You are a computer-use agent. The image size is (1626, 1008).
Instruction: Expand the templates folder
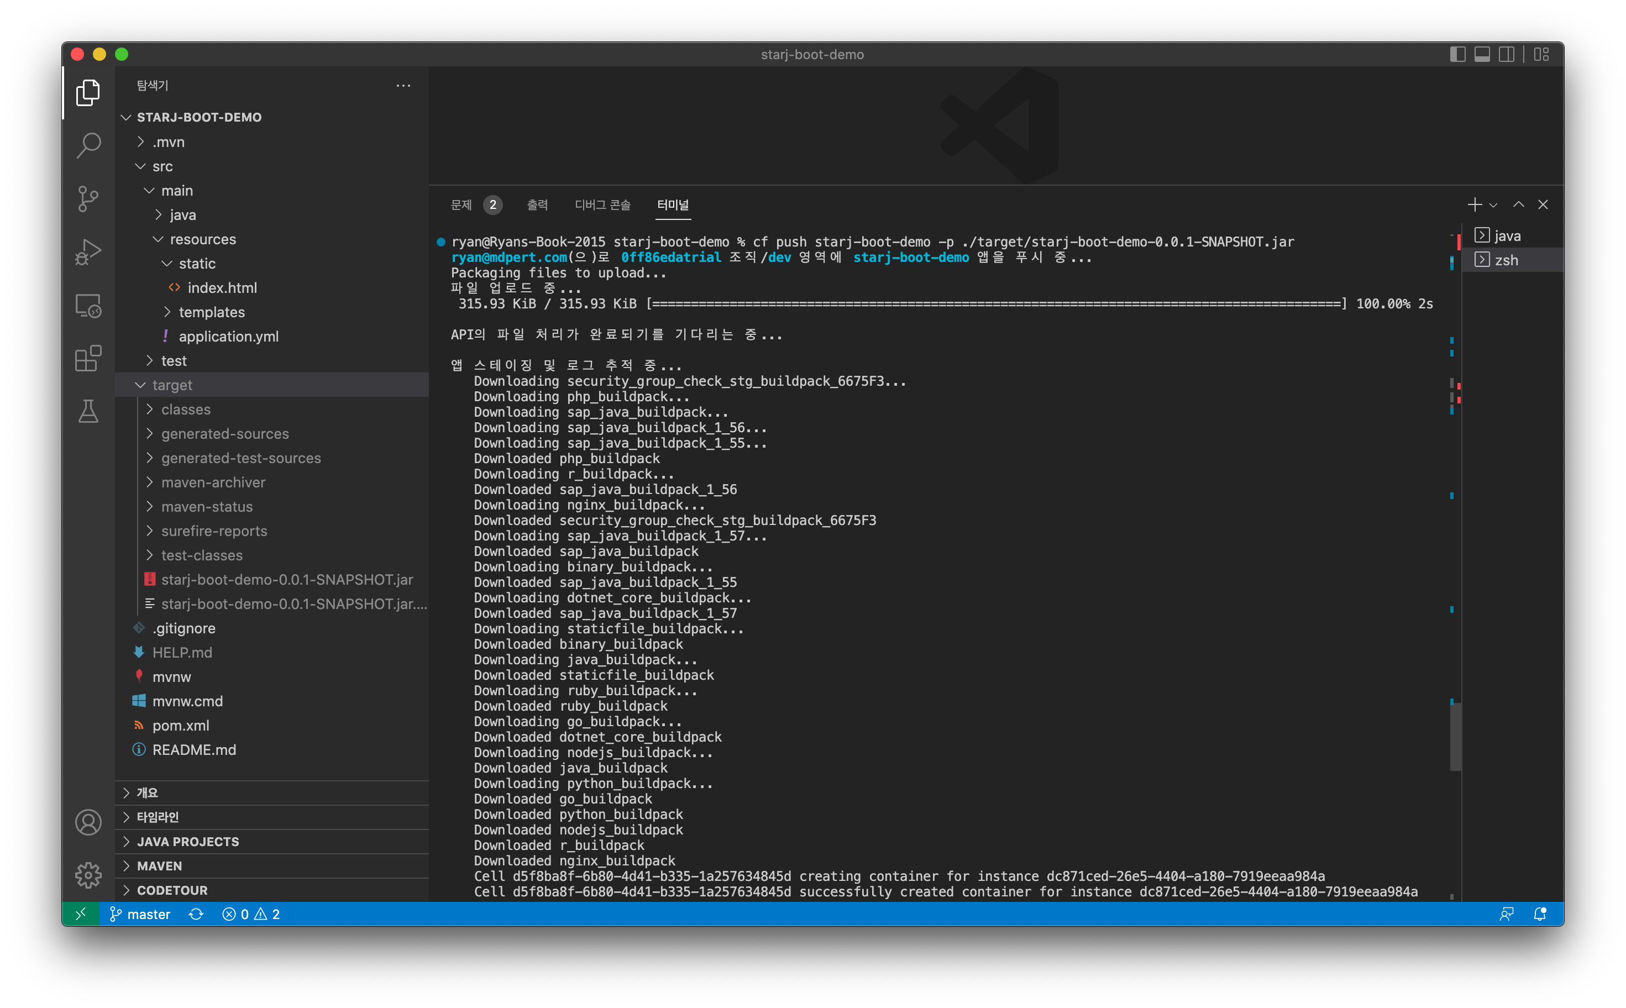[x=211, y=312]
